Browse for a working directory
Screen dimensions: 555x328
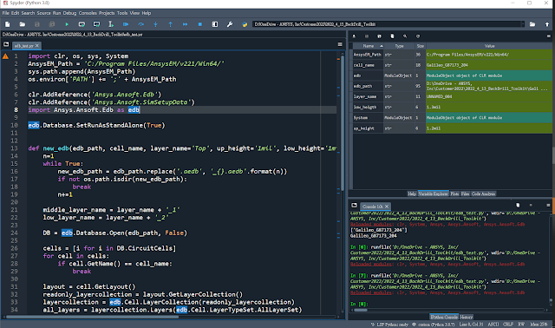pyautogui.click(x=532, y=24)
